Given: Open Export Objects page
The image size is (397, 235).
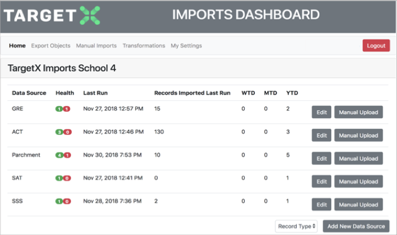Looking at the screenshot, I should [50, 46].
